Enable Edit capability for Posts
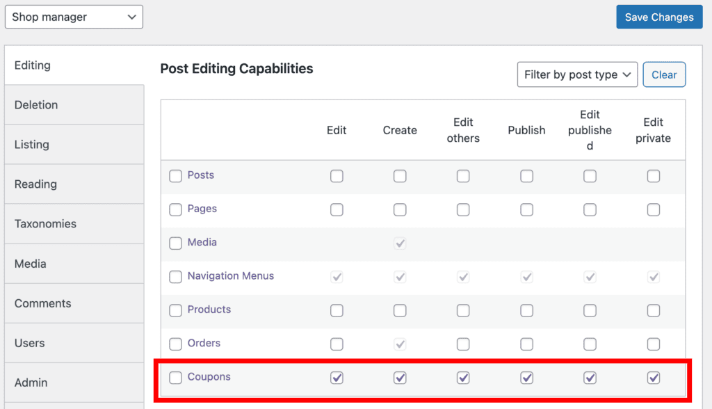Screen dimensions: 712x409 [x=337, y=176]
